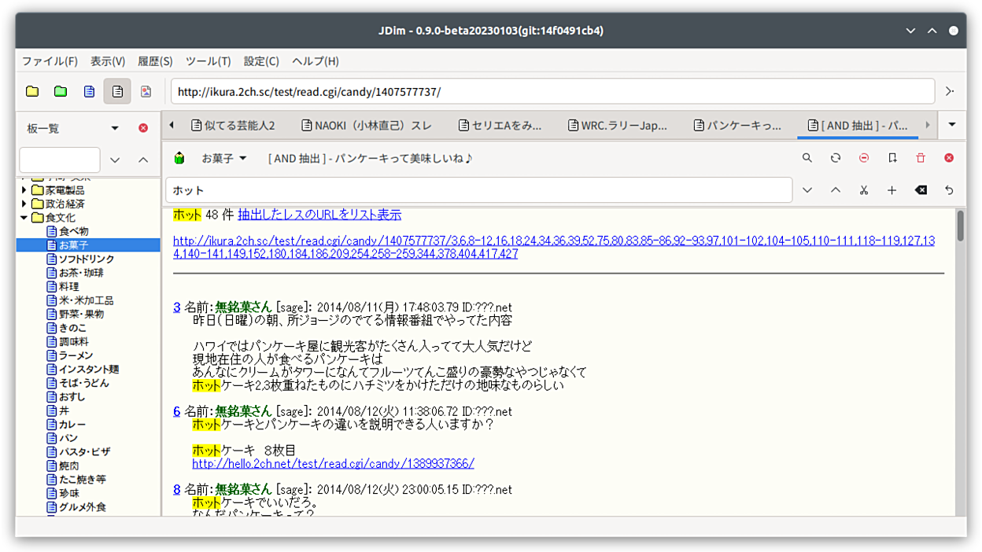Click 抽出したレスのURLをリスト表示 link
The image size is (982, 552).
click(319, 215)
